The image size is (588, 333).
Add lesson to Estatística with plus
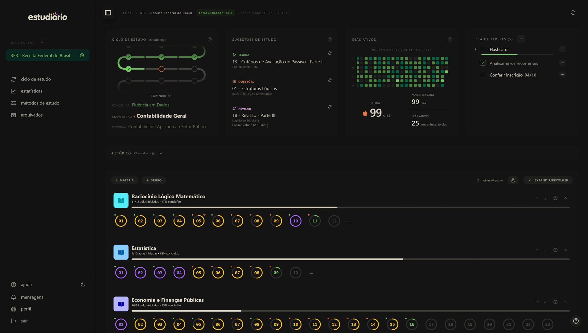point(311,273)
